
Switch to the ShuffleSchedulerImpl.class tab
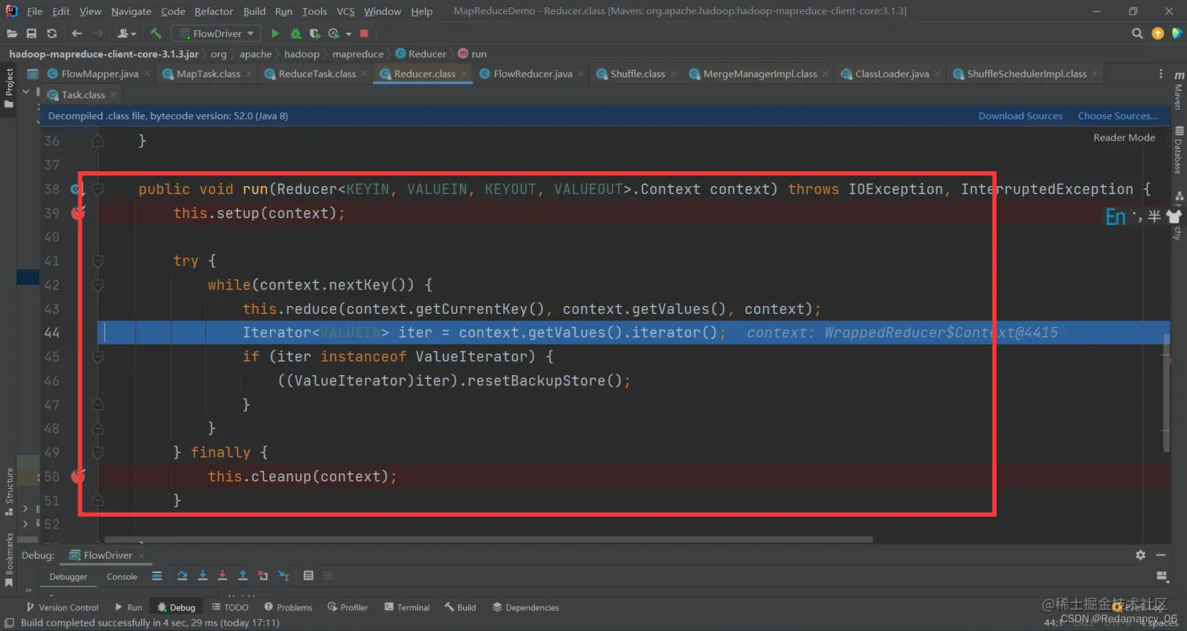point(1027,74)
